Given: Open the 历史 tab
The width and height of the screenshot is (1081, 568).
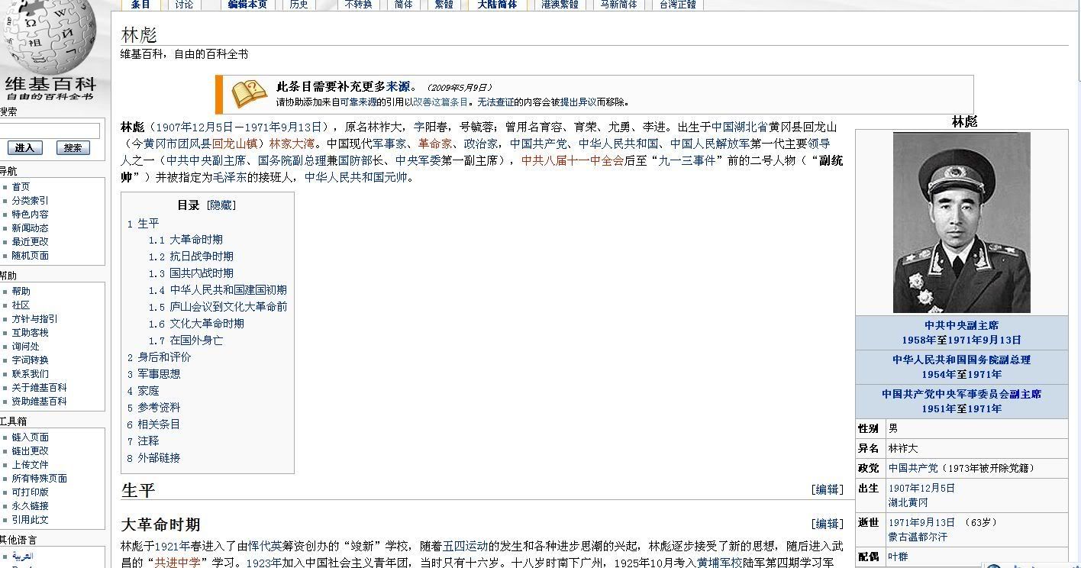Looking at the screenshot, I should click(x=299, y=5).
